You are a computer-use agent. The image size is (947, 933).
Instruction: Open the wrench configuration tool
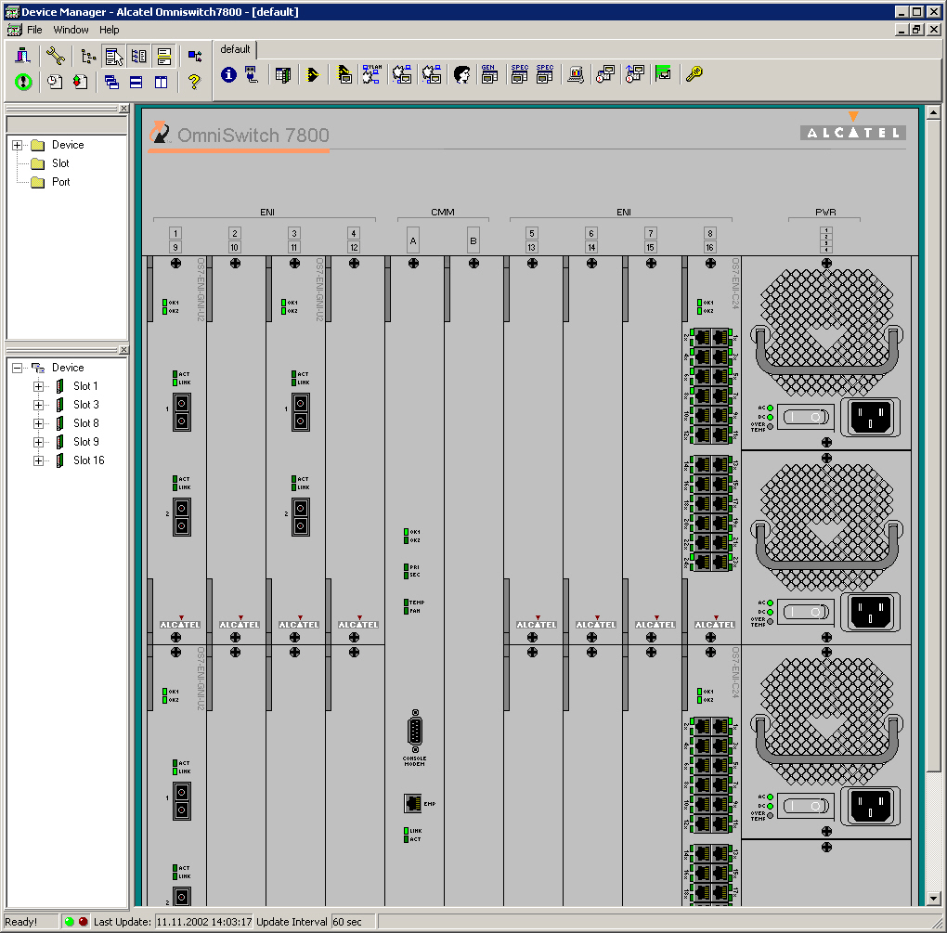click(56, 56)
